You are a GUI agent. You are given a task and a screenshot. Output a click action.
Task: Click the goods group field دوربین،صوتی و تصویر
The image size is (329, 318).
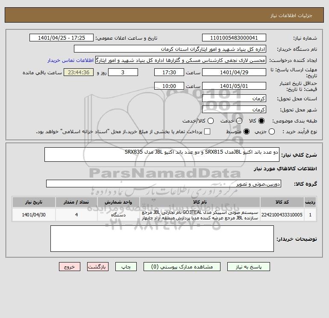(164, 184)
